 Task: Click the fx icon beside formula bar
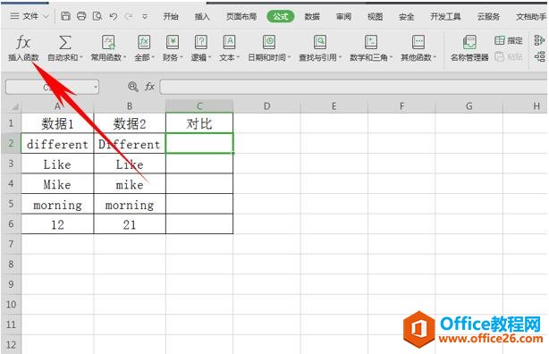point(150,86)
